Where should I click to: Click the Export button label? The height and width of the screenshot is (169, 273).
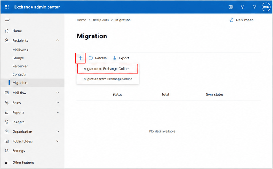coord(124,58)
